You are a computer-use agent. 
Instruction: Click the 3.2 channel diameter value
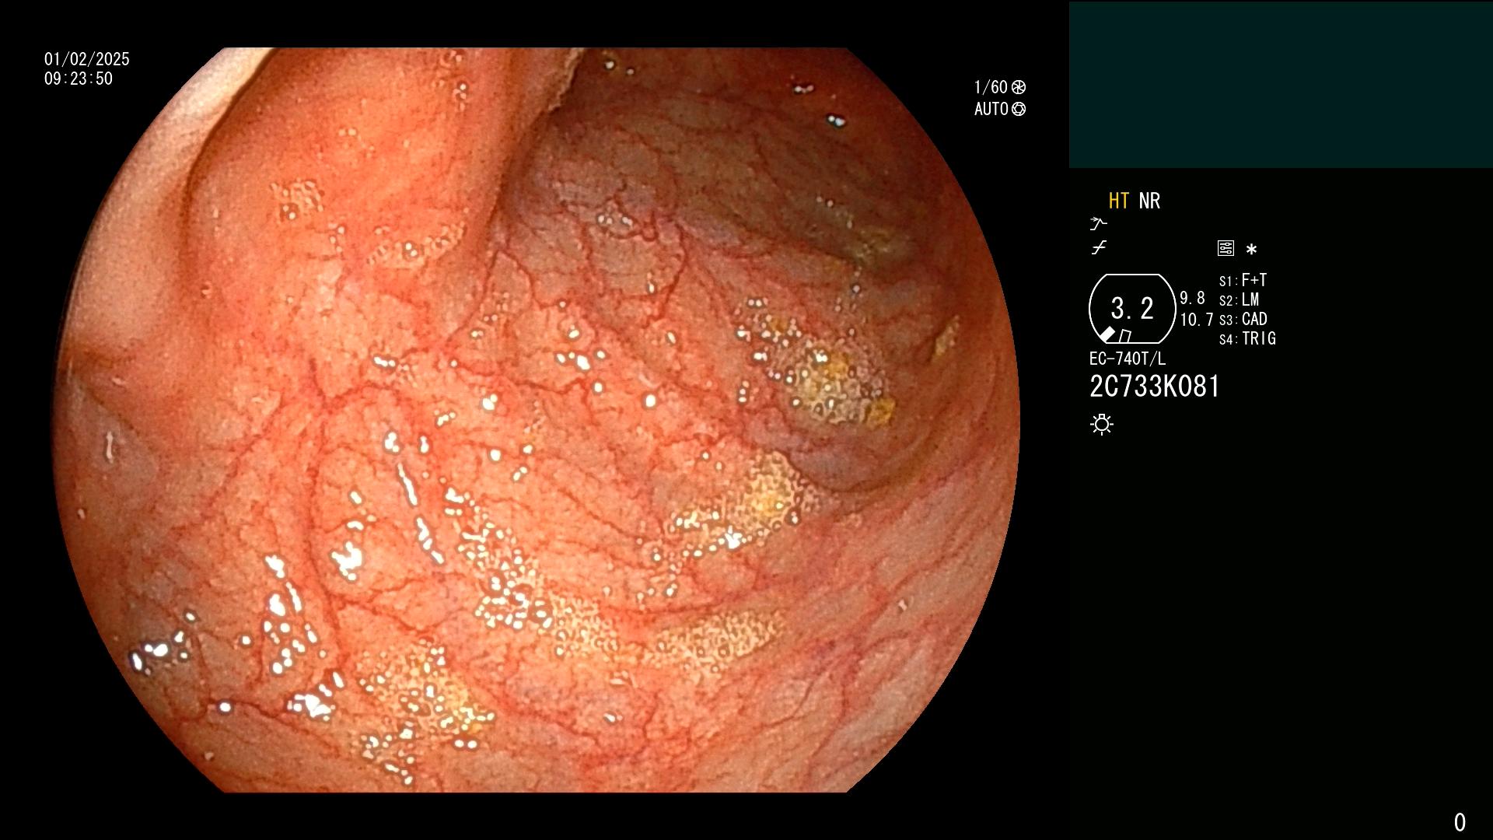click(x=1132, y=309)
